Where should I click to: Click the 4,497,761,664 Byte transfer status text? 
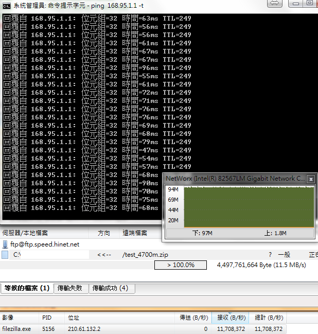pos(261,265)
